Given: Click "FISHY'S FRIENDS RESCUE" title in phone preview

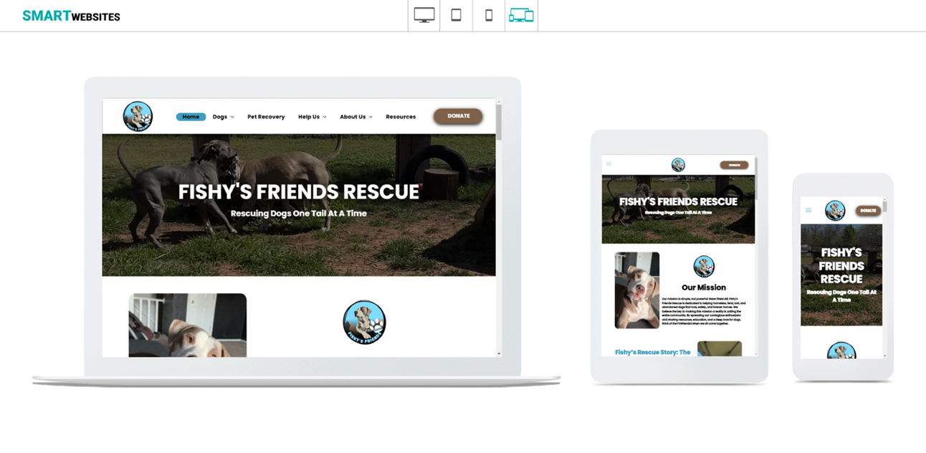Looking at the screenshot, I should tap(841, 266).
